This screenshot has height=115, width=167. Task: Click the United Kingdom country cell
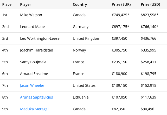(x=86, y=38)
